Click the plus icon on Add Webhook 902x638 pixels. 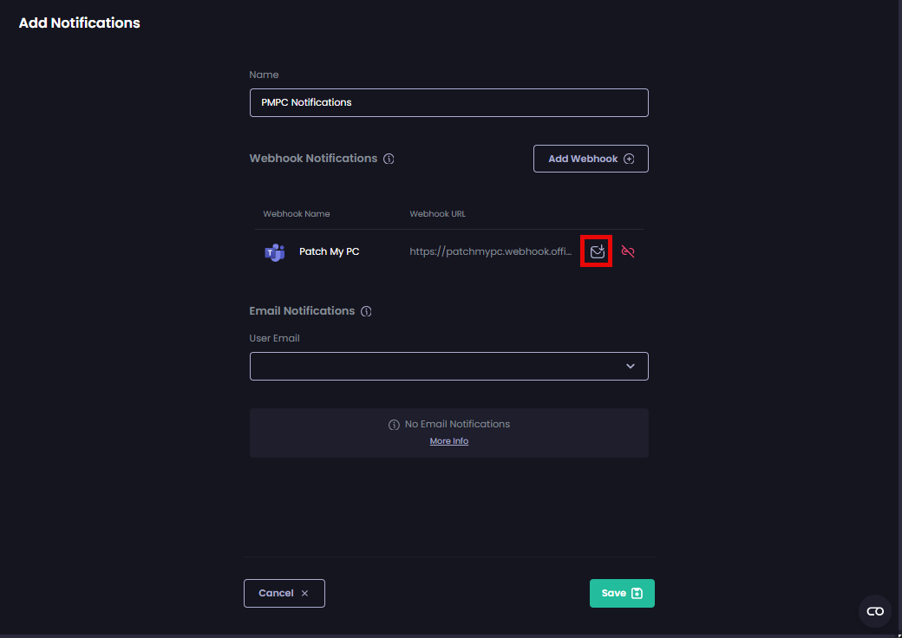(x=629, y=159)
